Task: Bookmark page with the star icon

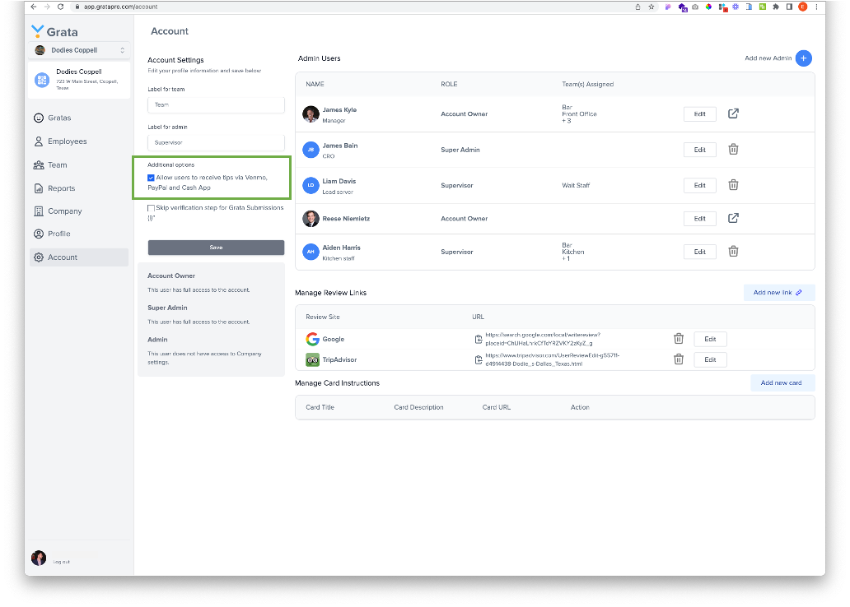Action: pos(651,7)
